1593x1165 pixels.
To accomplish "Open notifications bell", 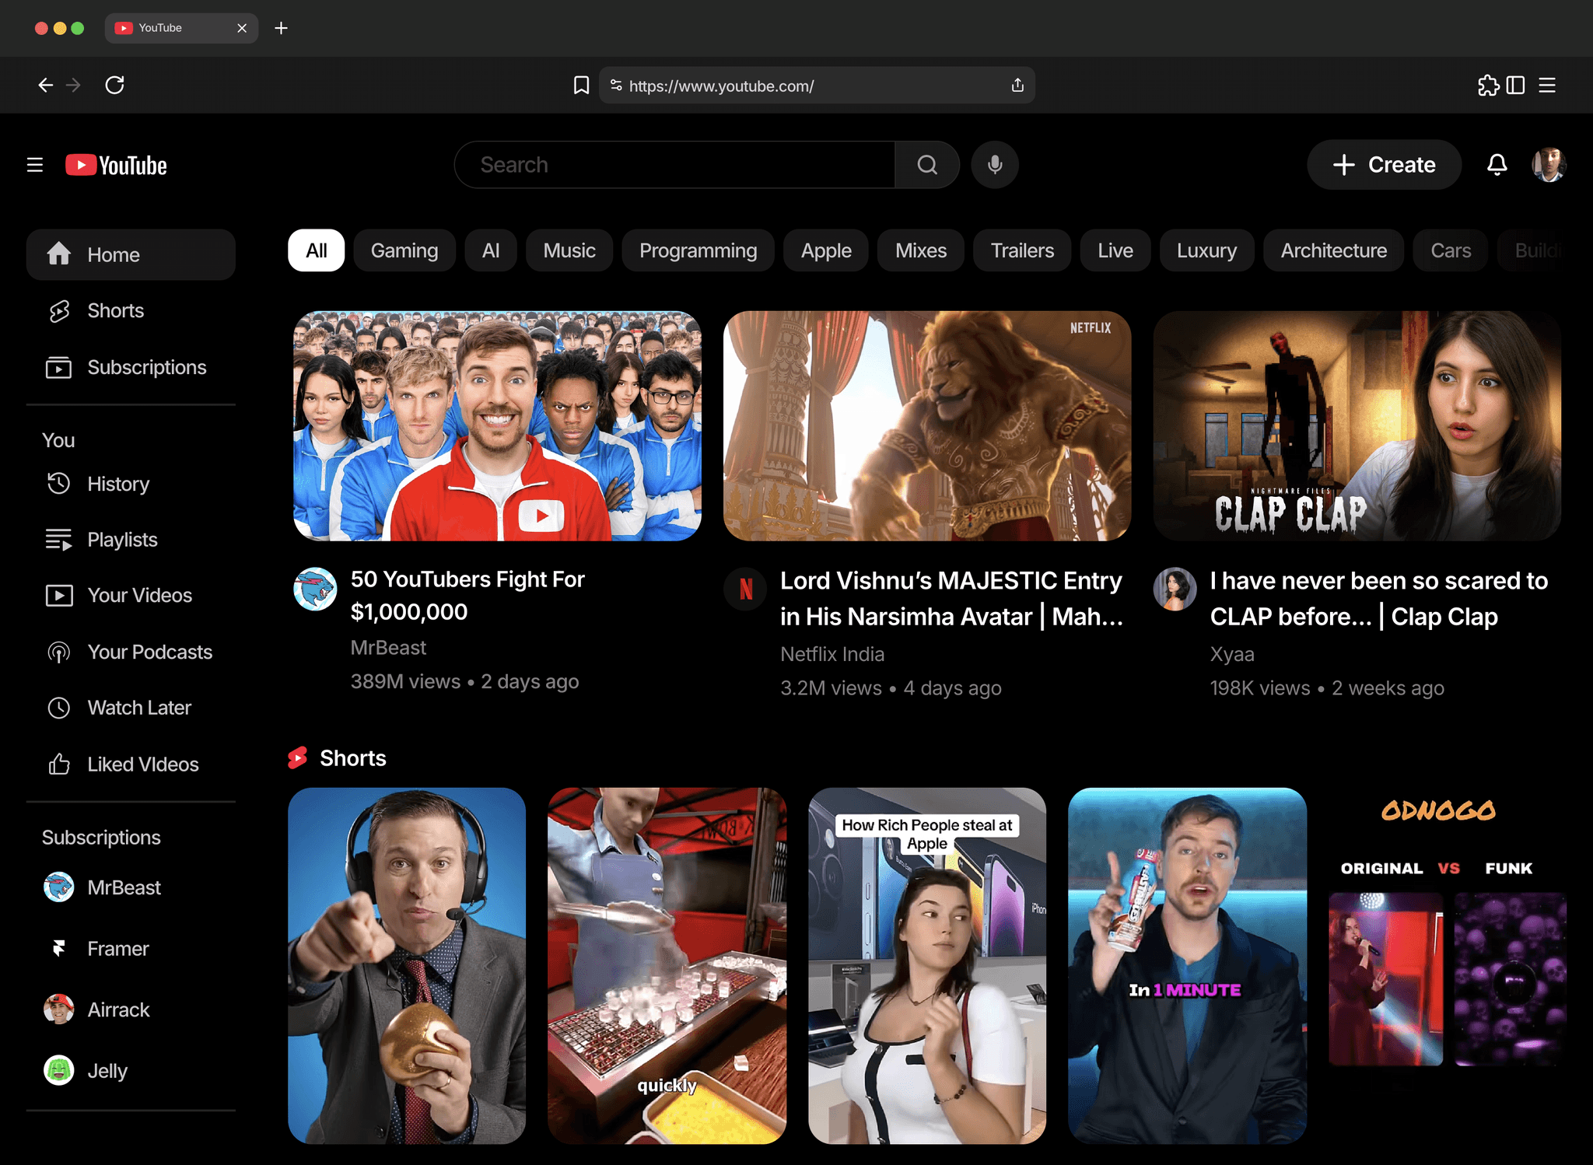I will click(x=1497, y=165).
